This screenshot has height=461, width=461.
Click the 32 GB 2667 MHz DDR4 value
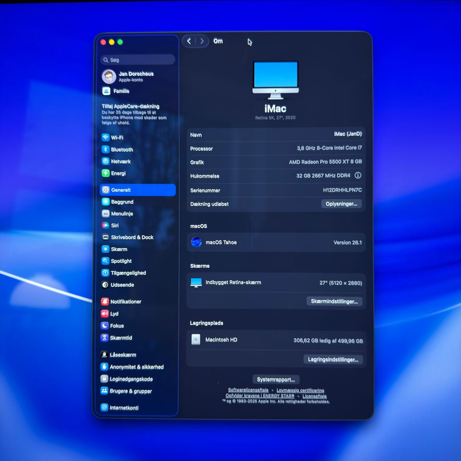pos(323,176)
